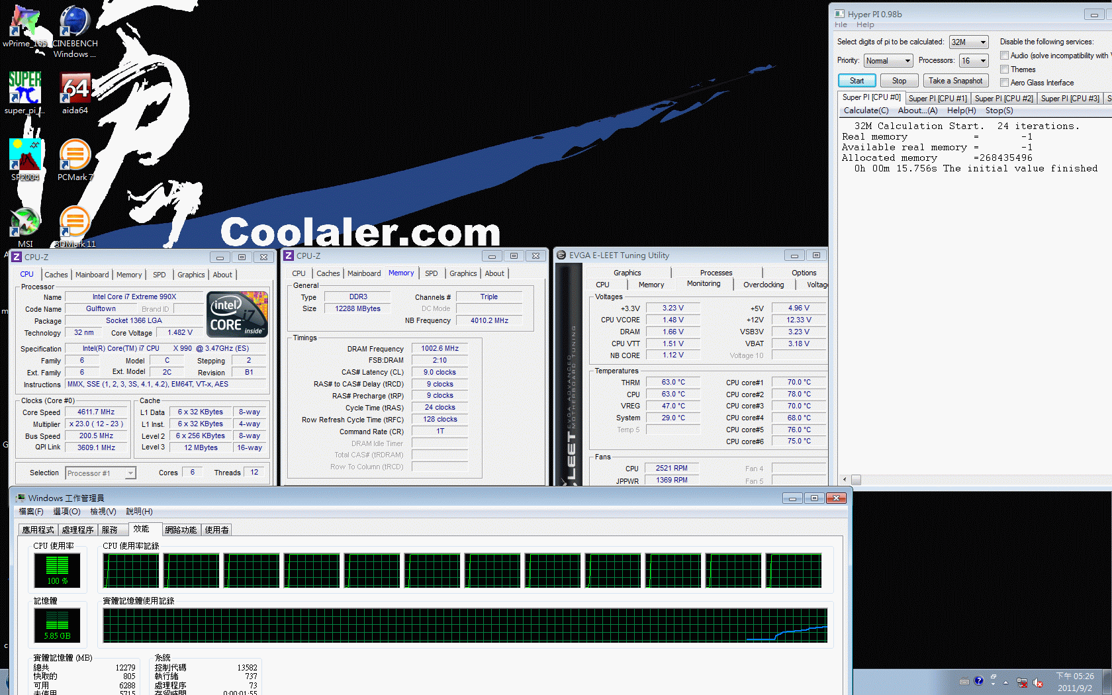Switch to Super PI [CPU #1] tab
This screenshot has height=695, width=1112.
[x=937, y=99]
